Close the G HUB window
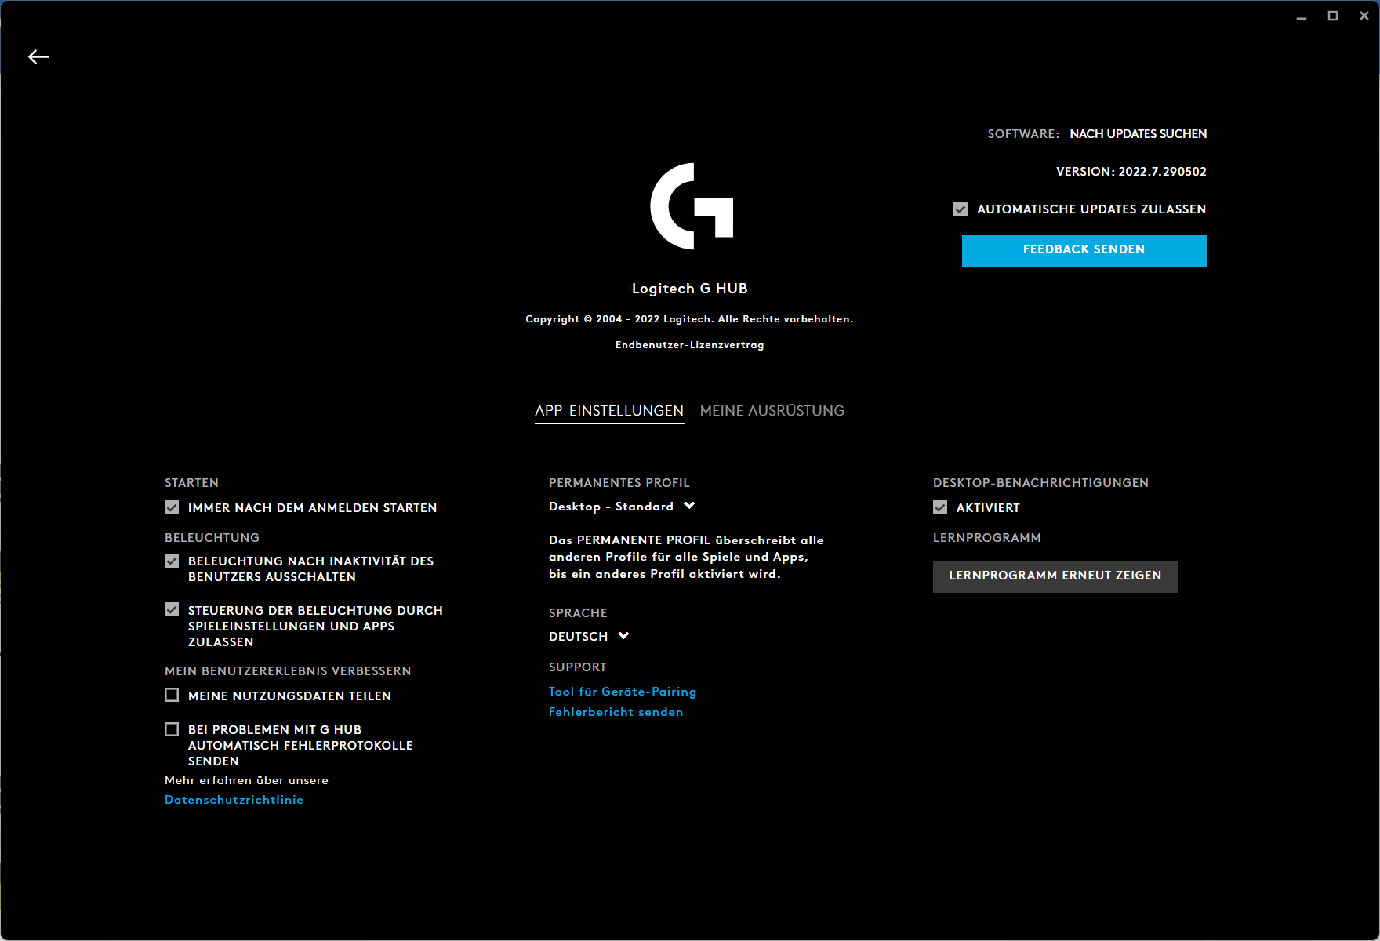This screenshot has width=1380, height=941. tap(1364, 16)
